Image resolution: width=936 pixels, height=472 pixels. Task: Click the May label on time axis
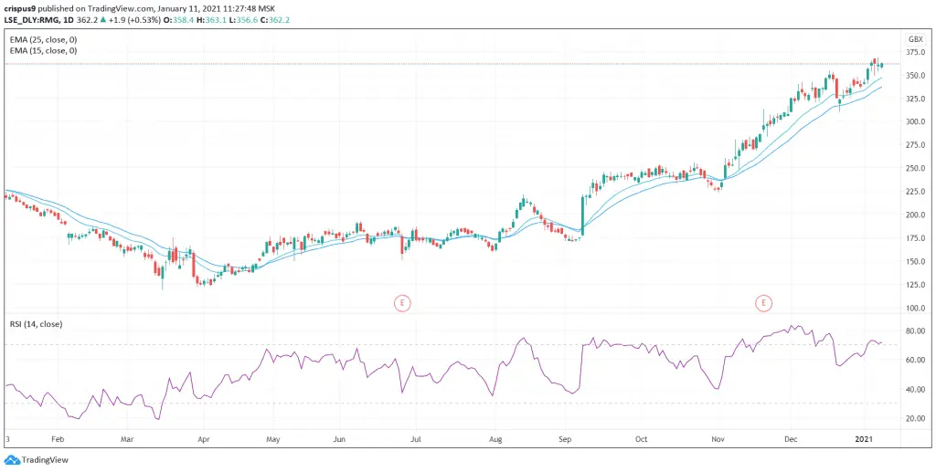272,440
